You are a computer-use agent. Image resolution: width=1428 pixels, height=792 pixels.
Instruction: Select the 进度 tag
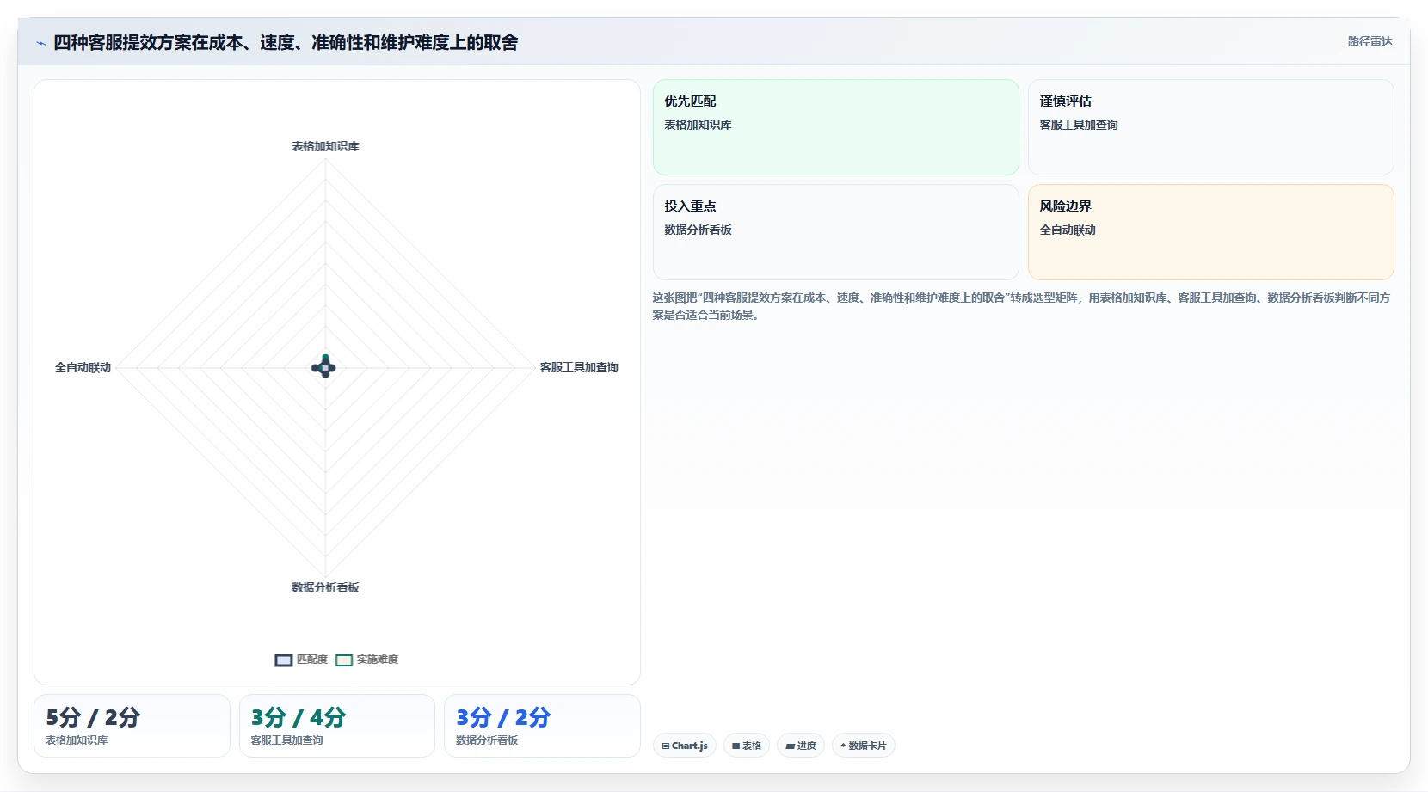801,746
